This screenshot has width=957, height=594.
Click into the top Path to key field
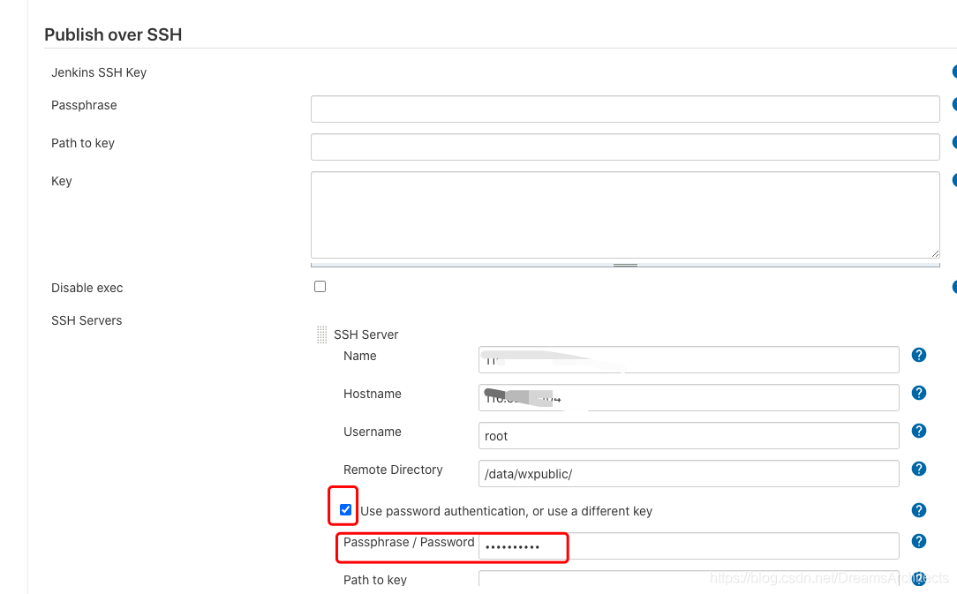click(624, 147)
